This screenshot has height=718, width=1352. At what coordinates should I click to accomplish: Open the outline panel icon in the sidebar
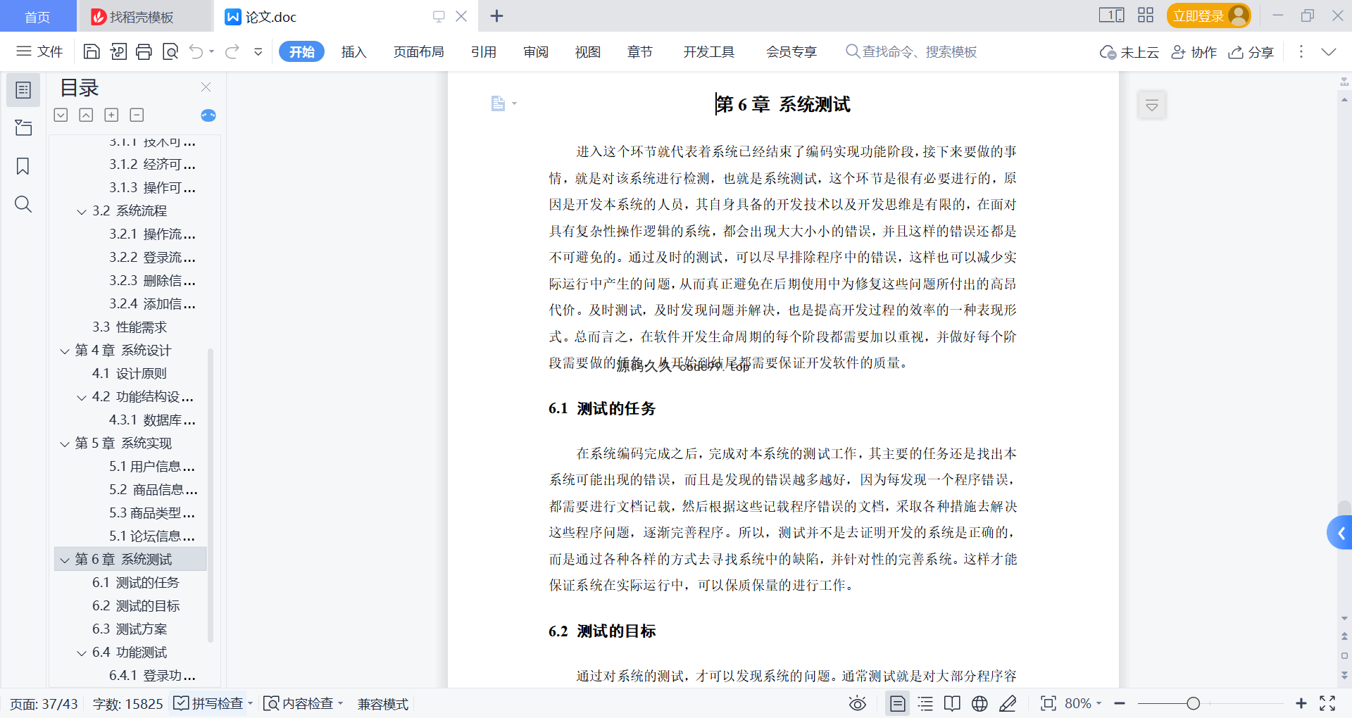coord(23,90)
